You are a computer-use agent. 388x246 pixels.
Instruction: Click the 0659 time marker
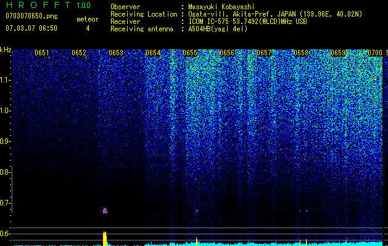[x=338, y=53]
